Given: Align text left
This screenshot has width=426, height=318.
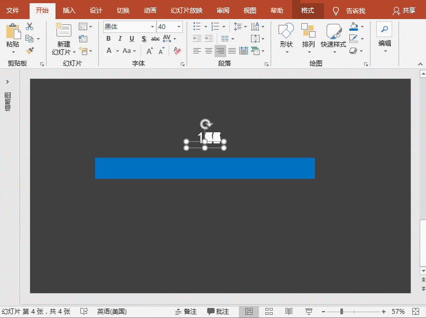Looking at the screenshot, I should pyautogui.click(x=197, y=51).
